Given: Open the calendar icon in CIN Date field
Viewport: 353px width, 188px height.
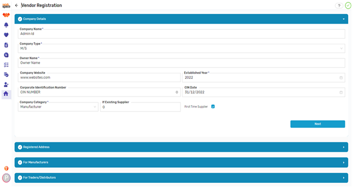Looking at the screenshot, I should point(341,92).
